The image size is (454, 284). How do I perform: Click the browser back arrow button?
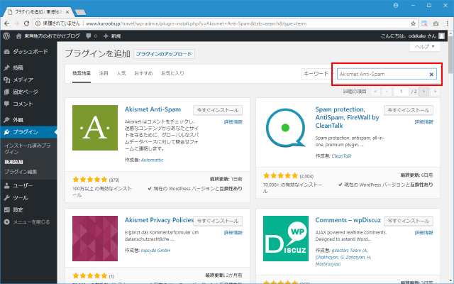(8, 21)
